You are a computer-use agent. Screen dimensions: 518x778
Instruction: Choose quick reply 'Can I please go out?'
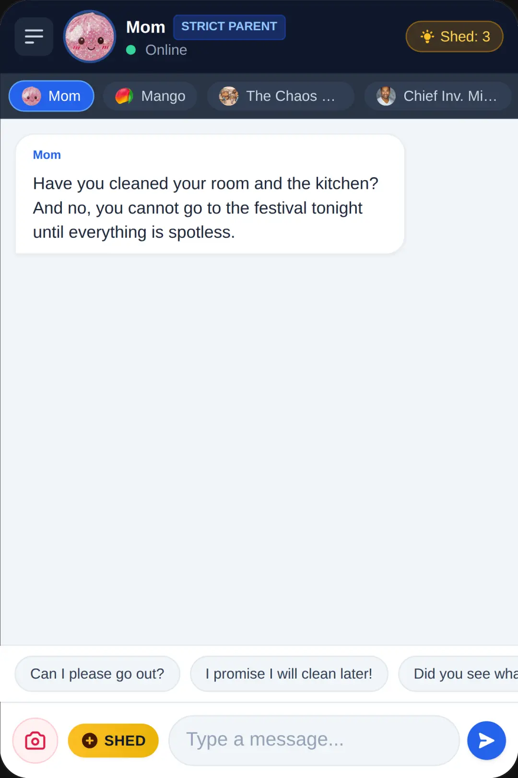tap(97, 674)
